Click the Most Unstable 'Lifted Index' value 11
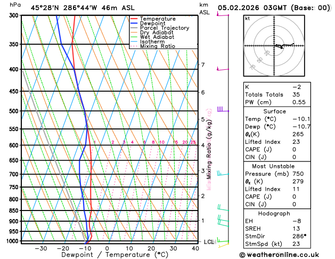335x259 pixels. pyautogui.click(x=296, y=189)
